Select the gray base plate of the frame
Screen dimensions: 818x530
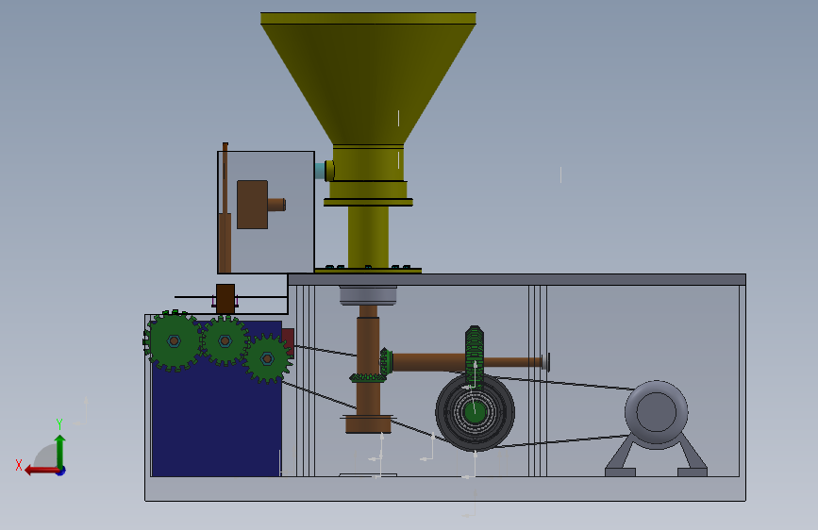pyautogui.click(x=445, y=489)
